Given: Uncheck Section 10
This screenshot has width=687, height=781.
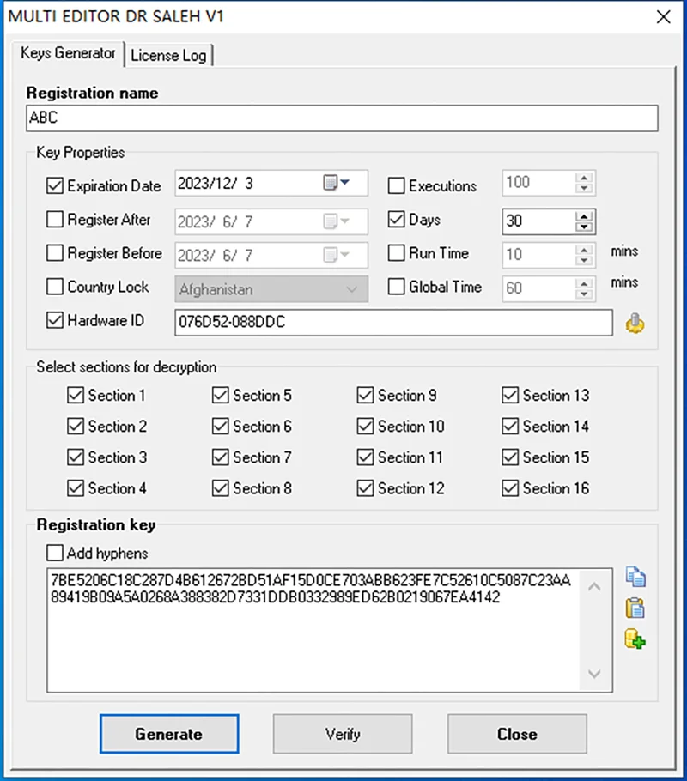Looking at the screenshot, I should click(366, 427).
